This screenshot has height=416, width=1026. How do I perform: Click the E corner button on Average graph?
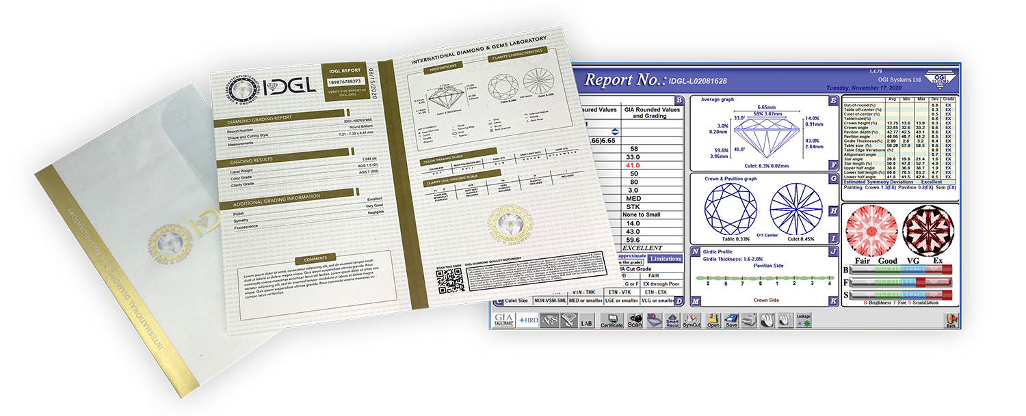click(x=832, y=100)
